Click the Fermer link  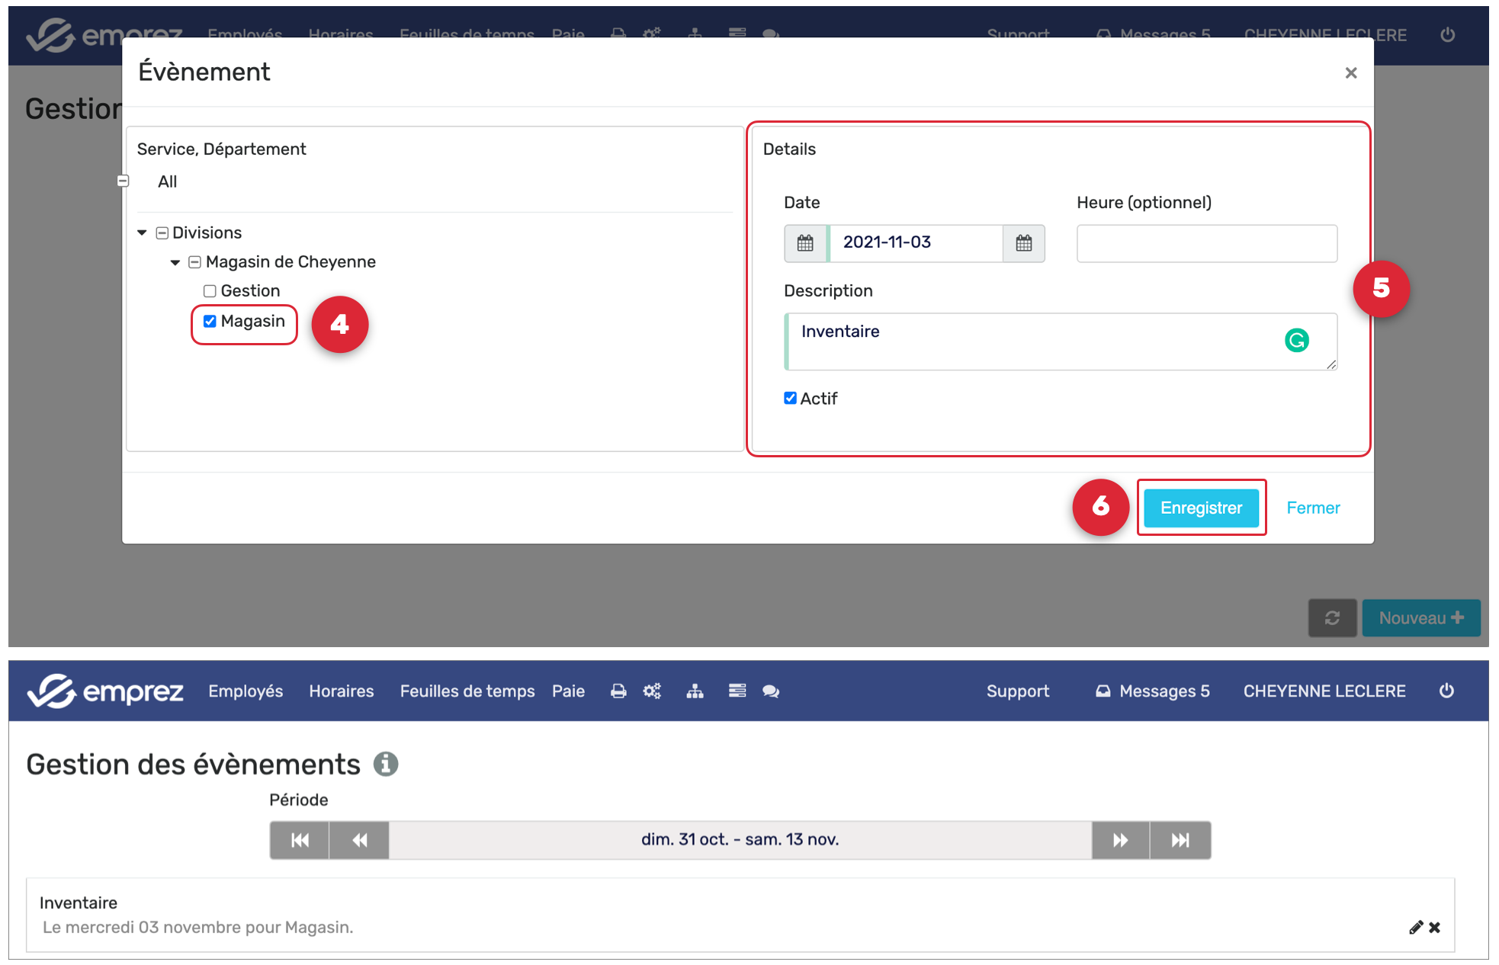(x=1312, y=508)
